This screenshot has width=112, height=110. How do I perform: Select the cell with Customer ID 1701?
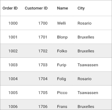43,37
